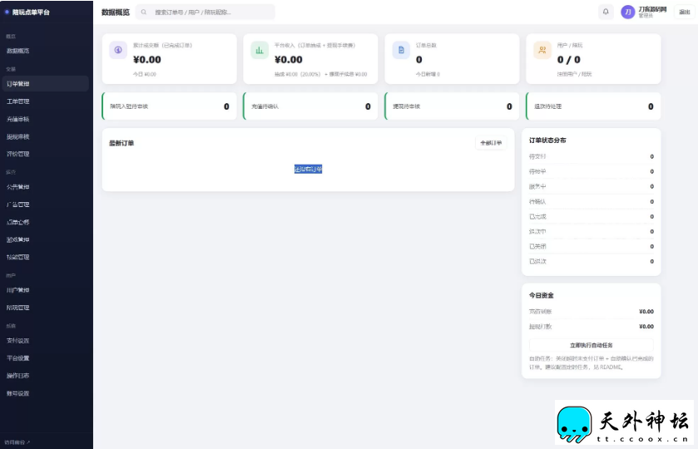Click the magnifier icon in search bar

pos(144,12)
